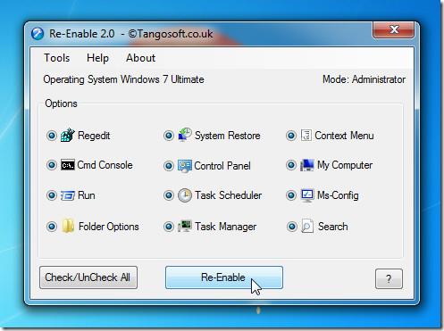Click the Ms-Config monitor icon
The width and height of the screenshot is (444, 331).
(307, 195)
